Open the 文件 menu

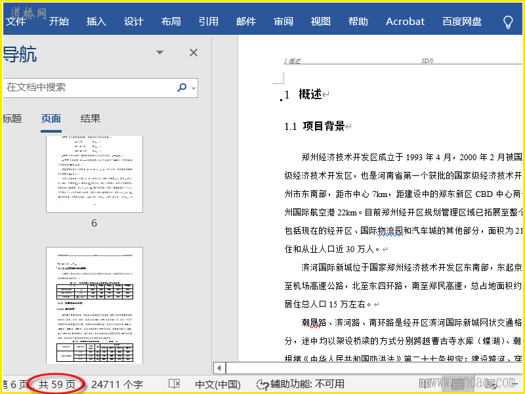[x=16, y=22]
